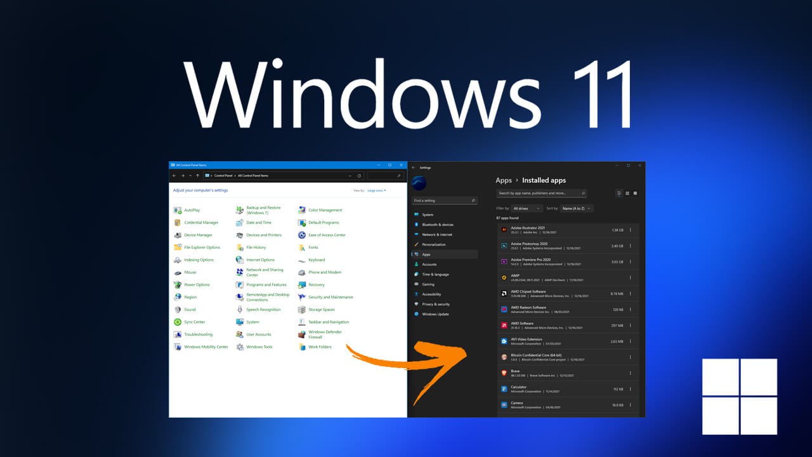Select Personalization in Settings sidebar
812x457 pixels.
point(445,244)
